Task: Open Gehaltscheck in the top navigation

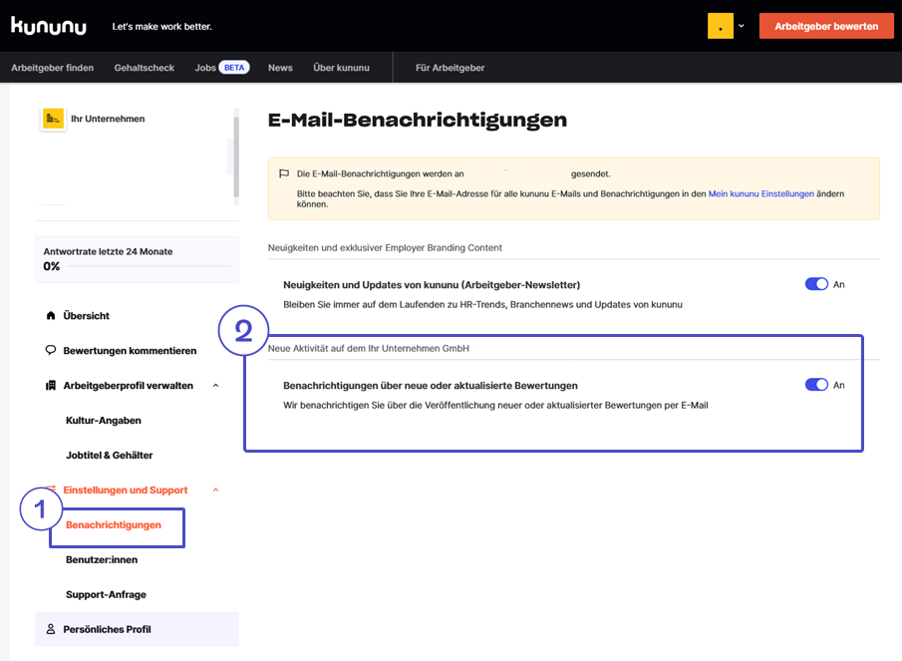Action: [x=144, y=68]
